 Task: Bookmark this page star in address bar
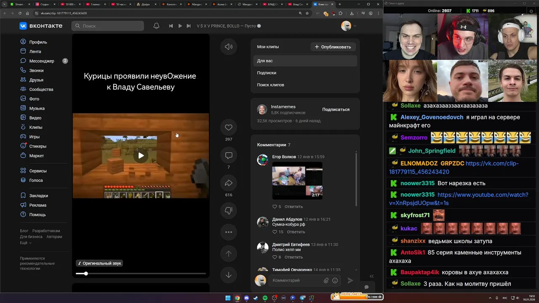pos(307,13)
